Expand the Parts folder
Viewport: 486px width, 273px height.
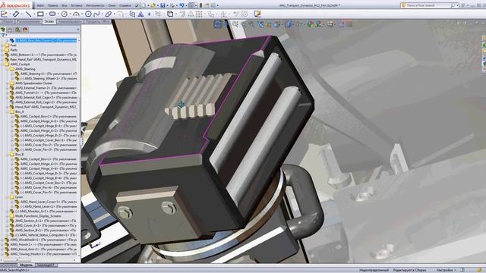click(2, 50)
